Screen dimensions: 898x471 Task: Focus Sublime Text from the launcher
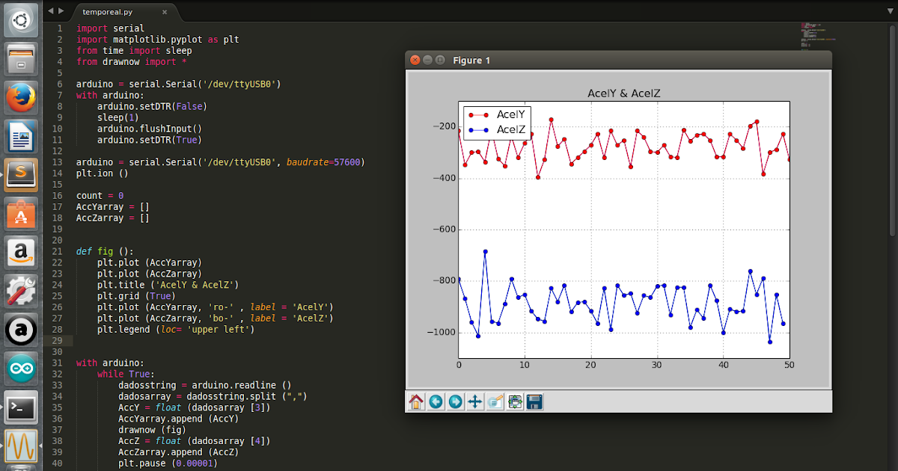(x=21, y=175)
